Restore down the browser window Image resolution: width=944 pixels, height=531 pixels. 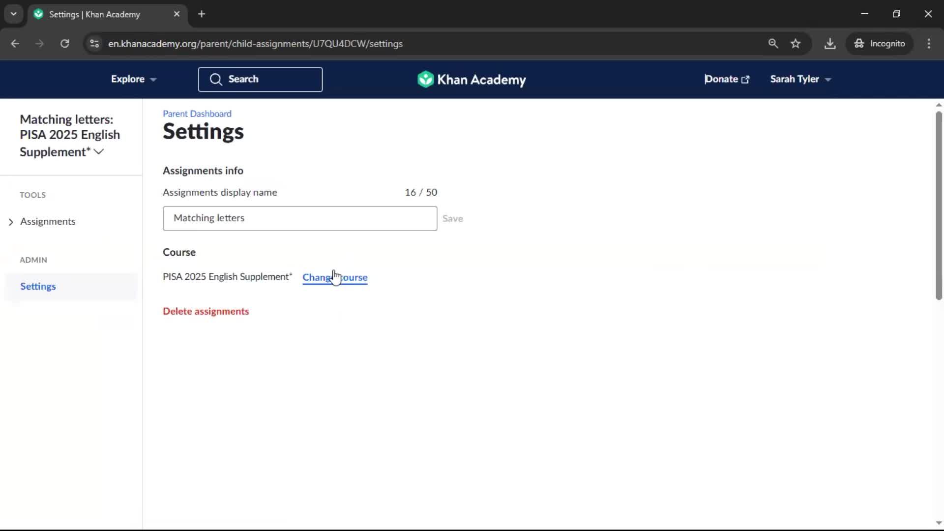[x=896, y=14]
